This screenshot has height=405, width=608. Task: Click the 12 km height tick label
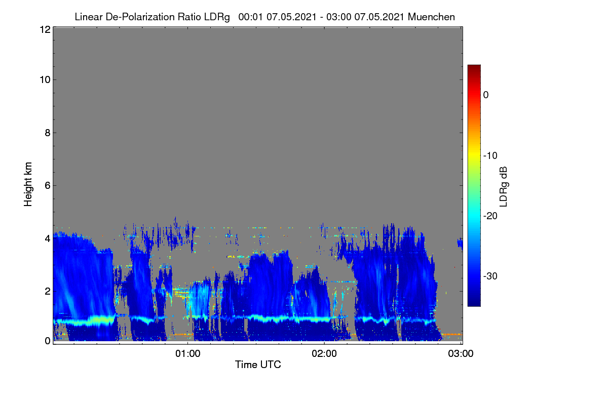[x=45, y=29]
